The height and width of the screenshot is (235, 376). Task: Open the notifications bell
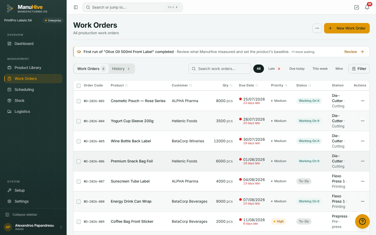pos(367,7)
